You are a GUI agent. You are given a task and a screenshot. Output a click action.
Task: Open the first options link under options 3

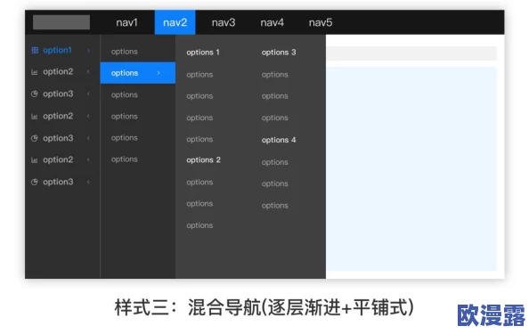[275, 75]
